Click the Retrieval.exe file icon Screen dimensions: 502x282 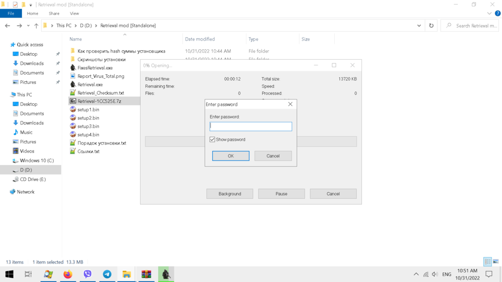pyautogui.click(x=73, y=84)
